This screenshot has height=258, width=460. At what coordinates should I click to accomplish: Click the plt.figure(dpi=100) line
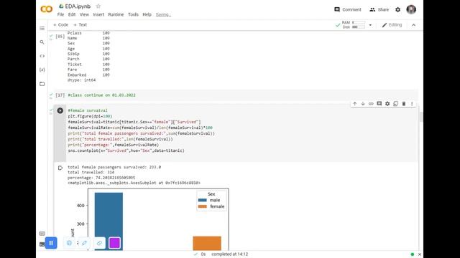click(90, 116)
